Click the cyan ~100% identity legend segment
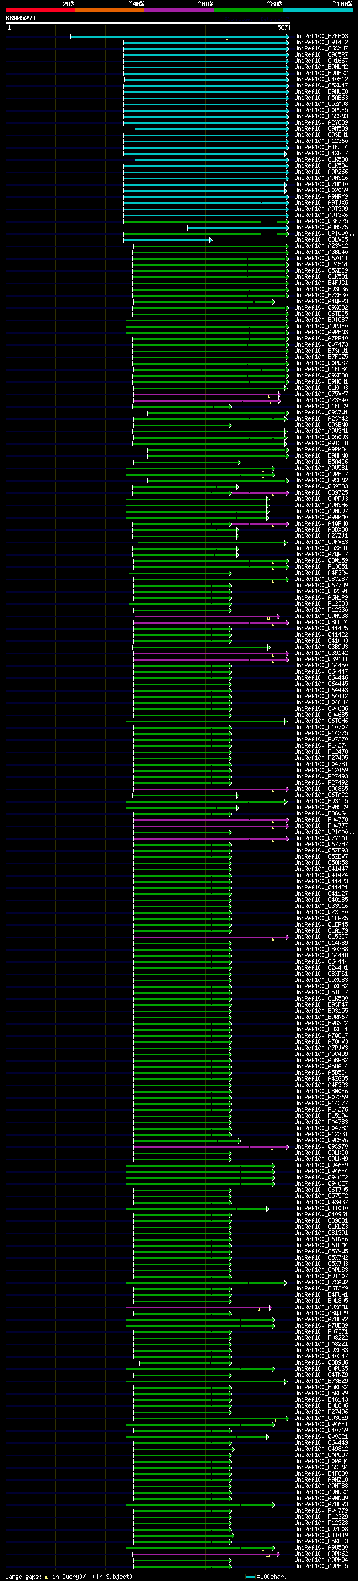This screenshot has height=1581, width=358. coord(318,10)
